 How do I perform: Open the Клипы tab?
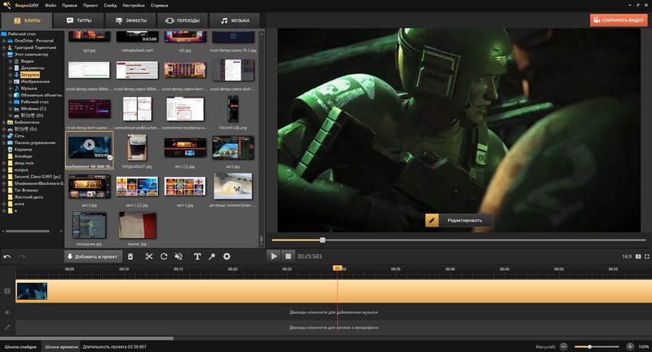(27, 20)
